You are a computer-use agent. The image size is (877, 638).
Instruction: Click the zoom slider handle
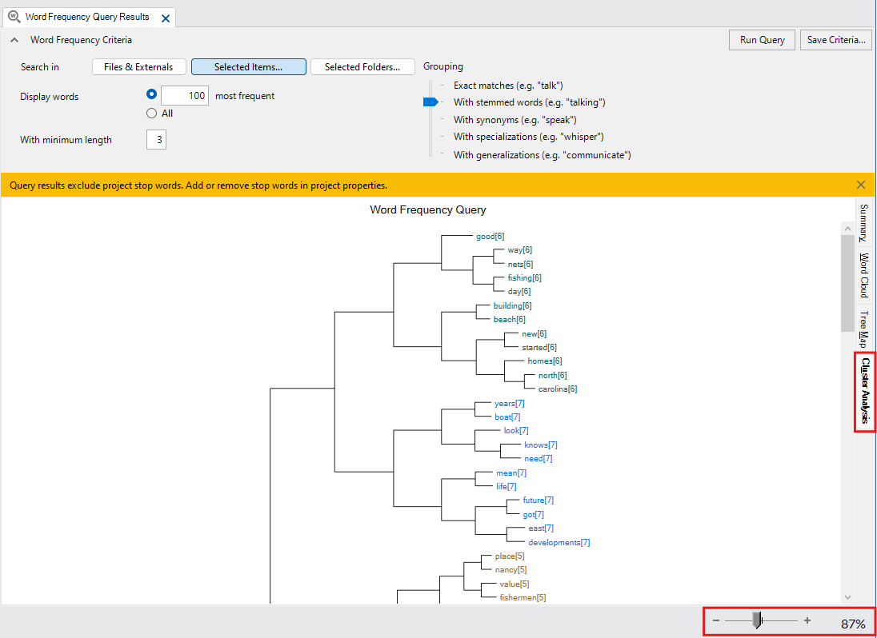tap(757, 620)
